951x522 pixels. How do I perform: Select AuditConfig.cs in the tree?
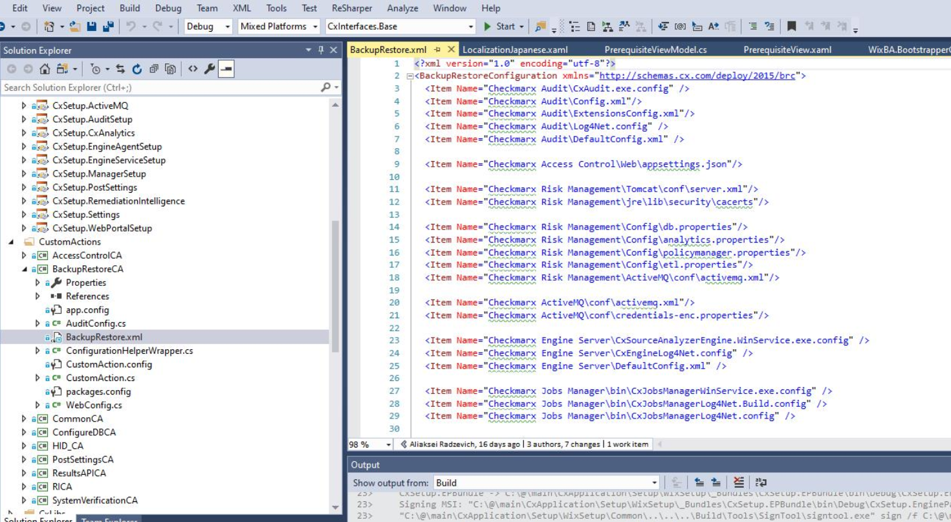[96, 323]
